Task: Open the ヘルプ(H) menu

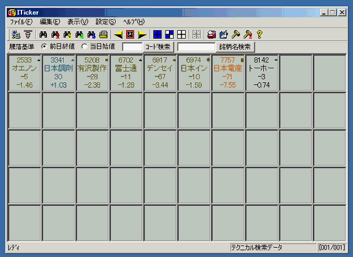Action: 134,22
